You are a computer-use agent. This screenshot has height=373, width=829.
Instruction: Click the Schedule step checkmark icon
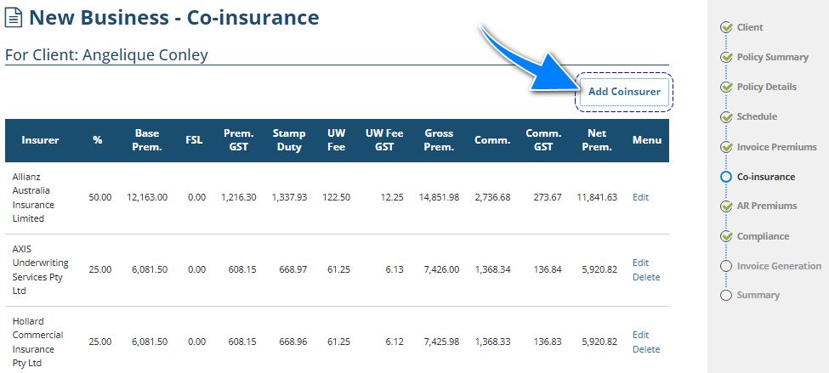coord(726,116)
